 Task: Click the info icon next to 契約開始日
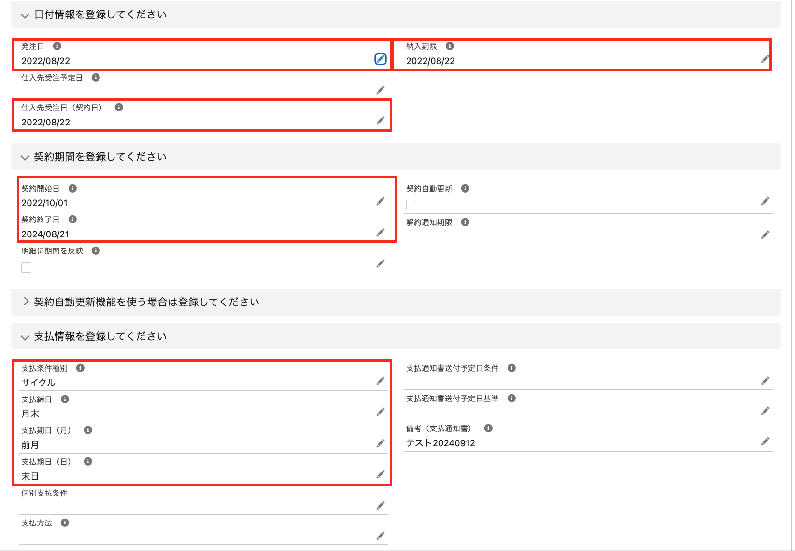pos(72,188)
